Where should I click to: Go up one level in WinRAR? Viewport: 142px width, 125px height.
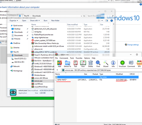tap(57, 70)
